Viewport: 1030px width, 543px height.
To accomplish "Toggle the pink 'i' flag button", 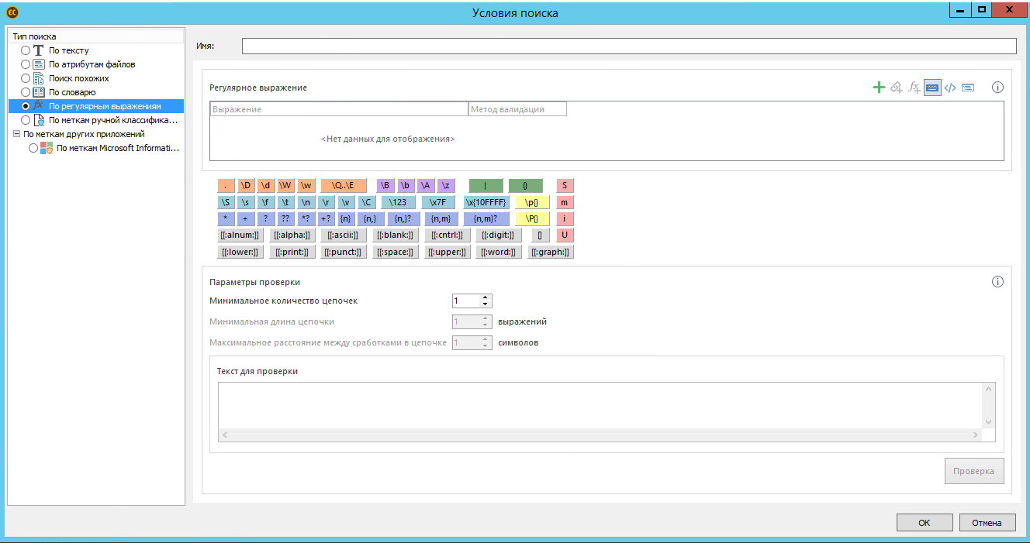I will pyautogui.click(x=565, y=218).
